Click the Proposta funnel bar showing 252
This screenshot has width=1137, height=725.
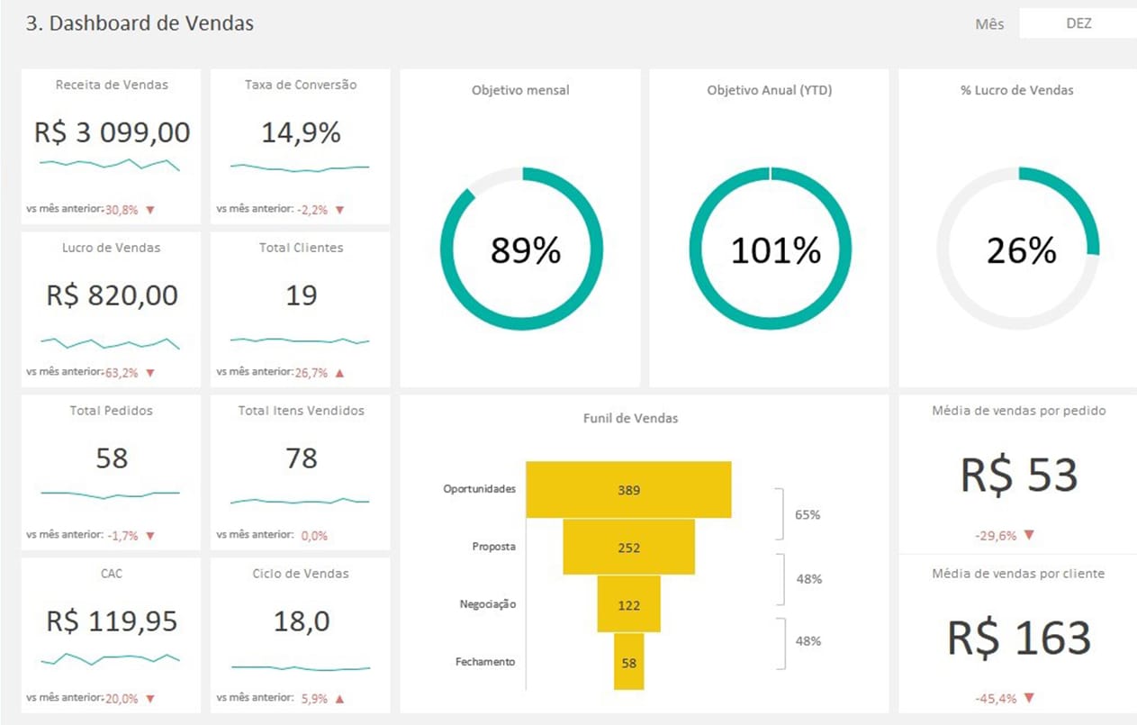(x=628, y=548)
